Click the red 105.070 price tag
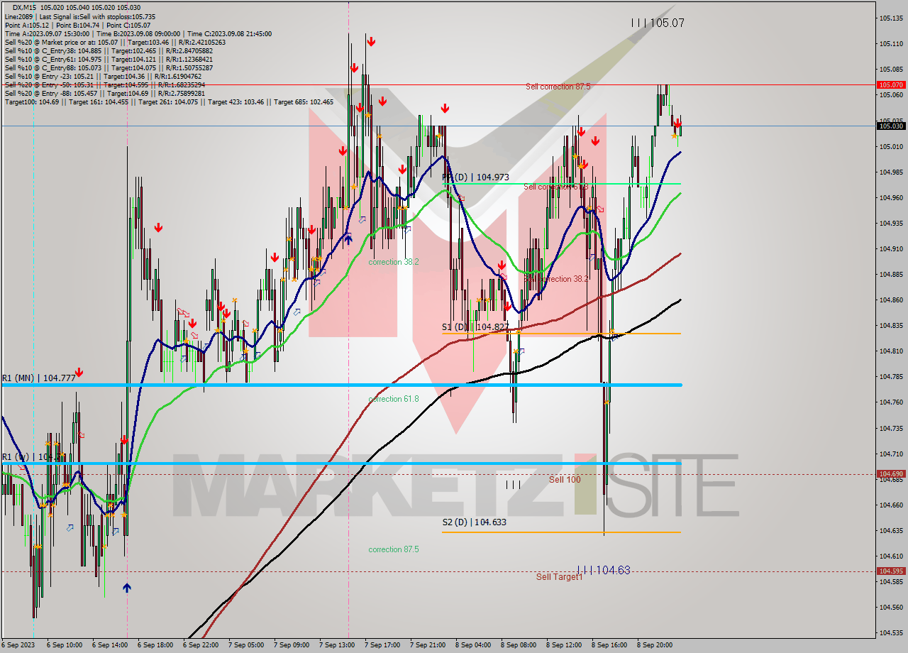This screenshot has height=653, width=908. 891,84
